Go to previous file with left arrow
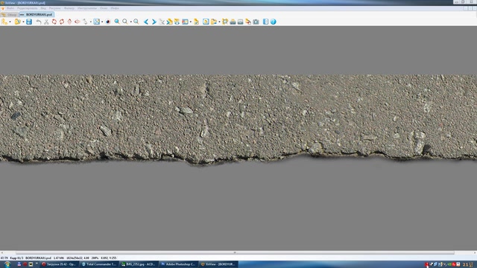This screenshot has height=268, width=477. coord(146,22)
